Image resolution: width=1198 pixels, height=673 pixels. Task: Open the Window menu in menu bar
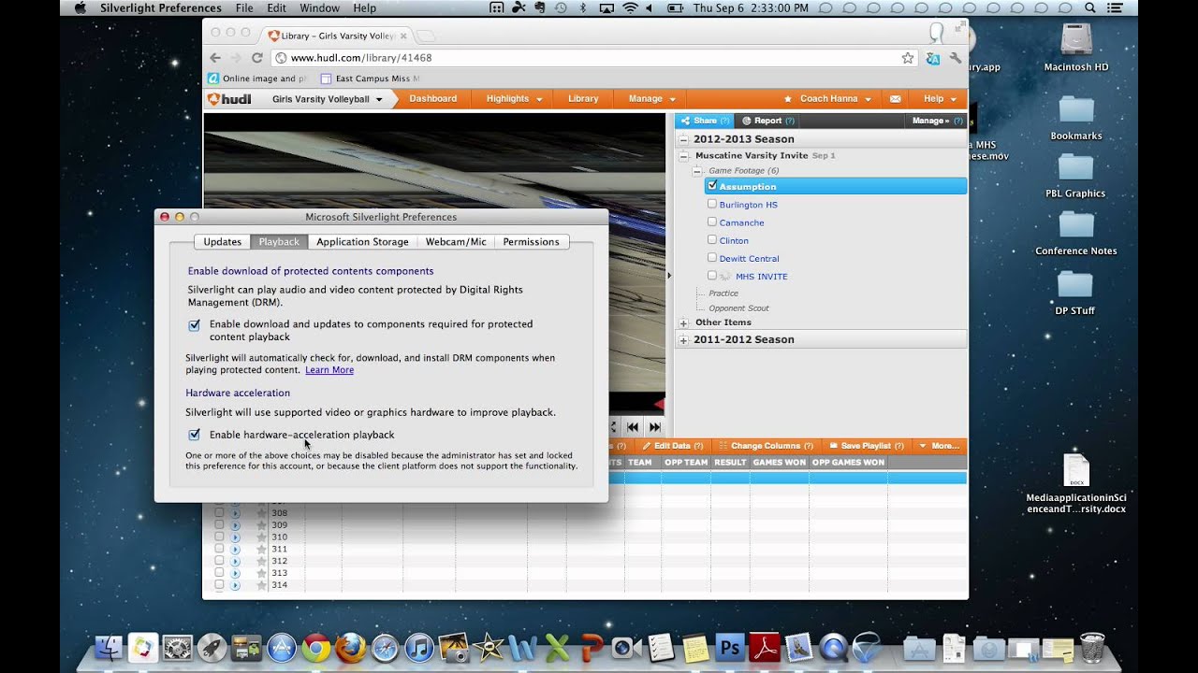(319, 8)
